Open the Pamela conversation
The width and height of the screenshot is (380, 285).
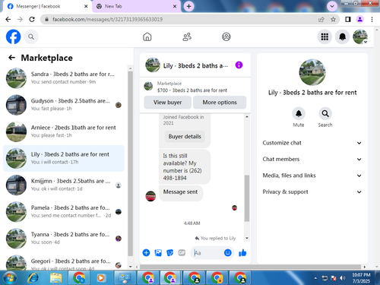point(63,212)
